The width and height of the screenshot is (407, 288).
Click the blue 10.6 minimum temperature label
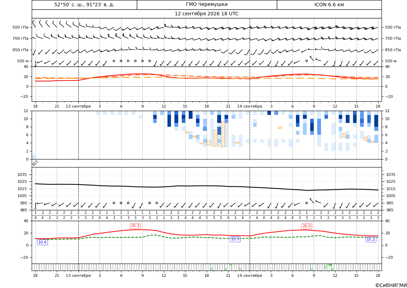coord(42,242)
